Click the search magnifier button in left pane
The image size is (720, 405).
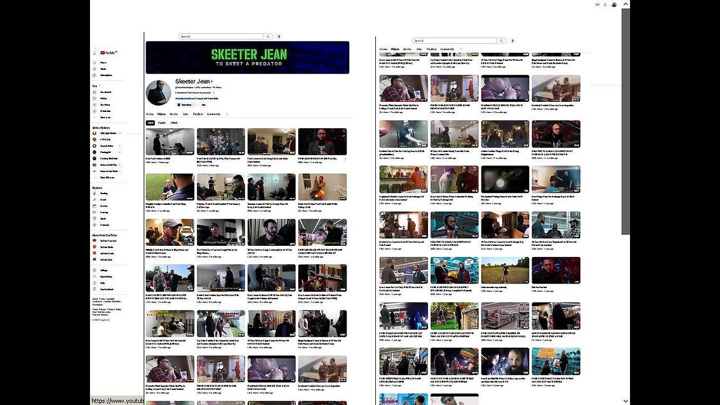pos(269,37)
